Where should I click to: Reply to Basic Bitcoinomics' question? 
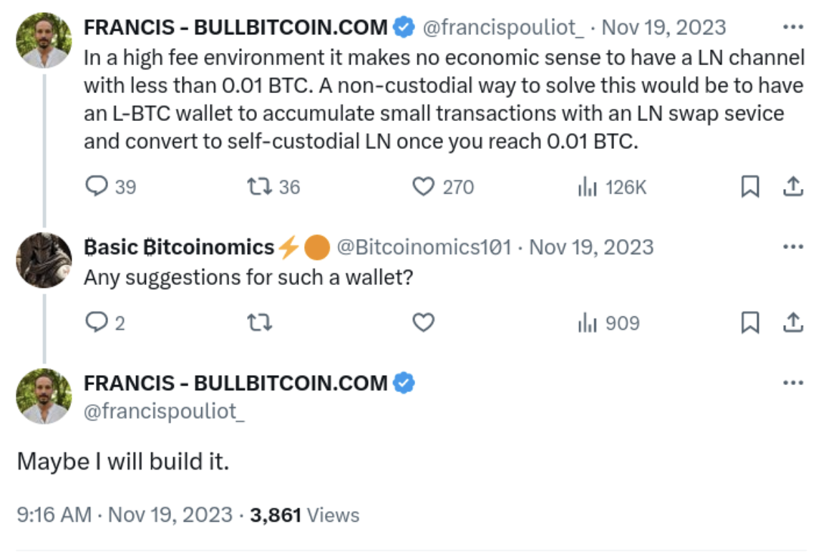pos(95,323)
